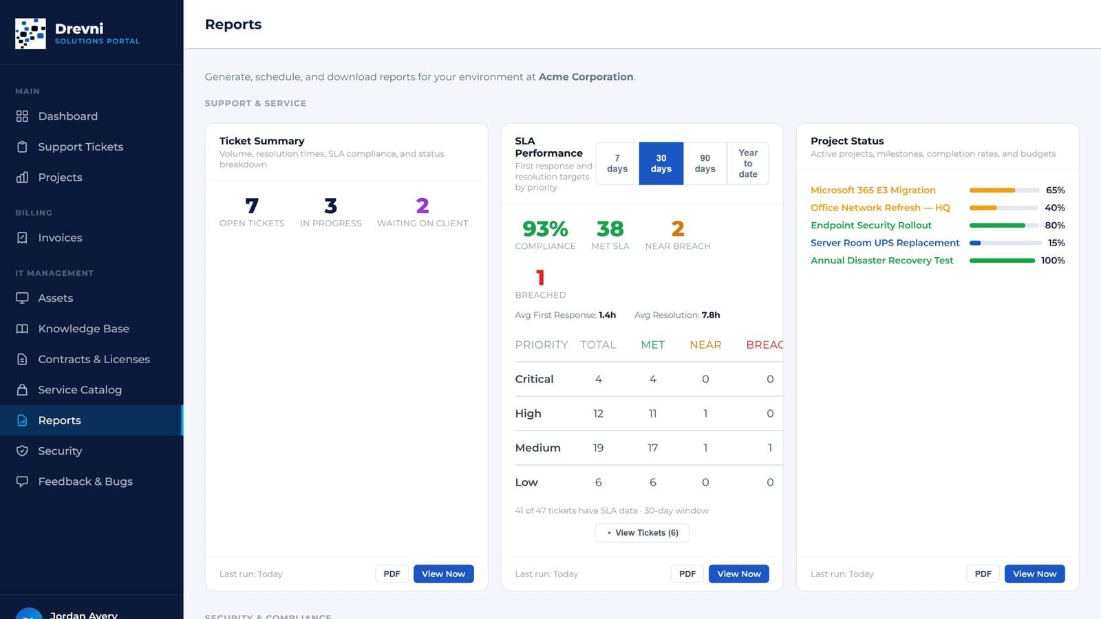1101x619 pixels.
Task: Click the Knowledge Base book icon
Action: click(22, 329)
